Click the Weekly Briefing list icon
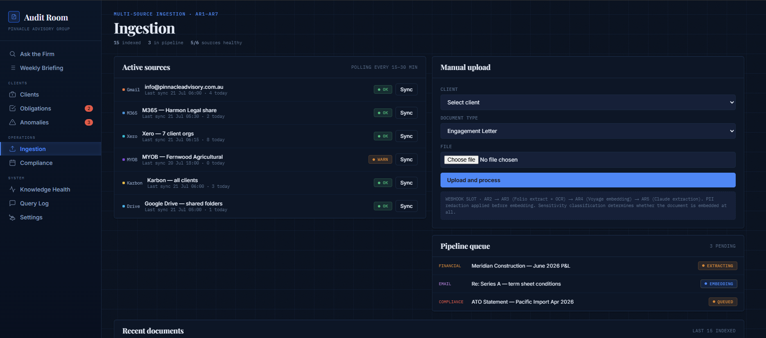 13,68
